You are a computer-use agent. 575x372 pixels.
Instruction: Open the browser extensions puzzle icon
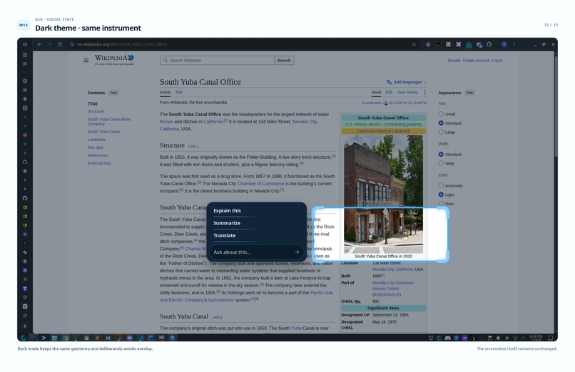[489, 44]
